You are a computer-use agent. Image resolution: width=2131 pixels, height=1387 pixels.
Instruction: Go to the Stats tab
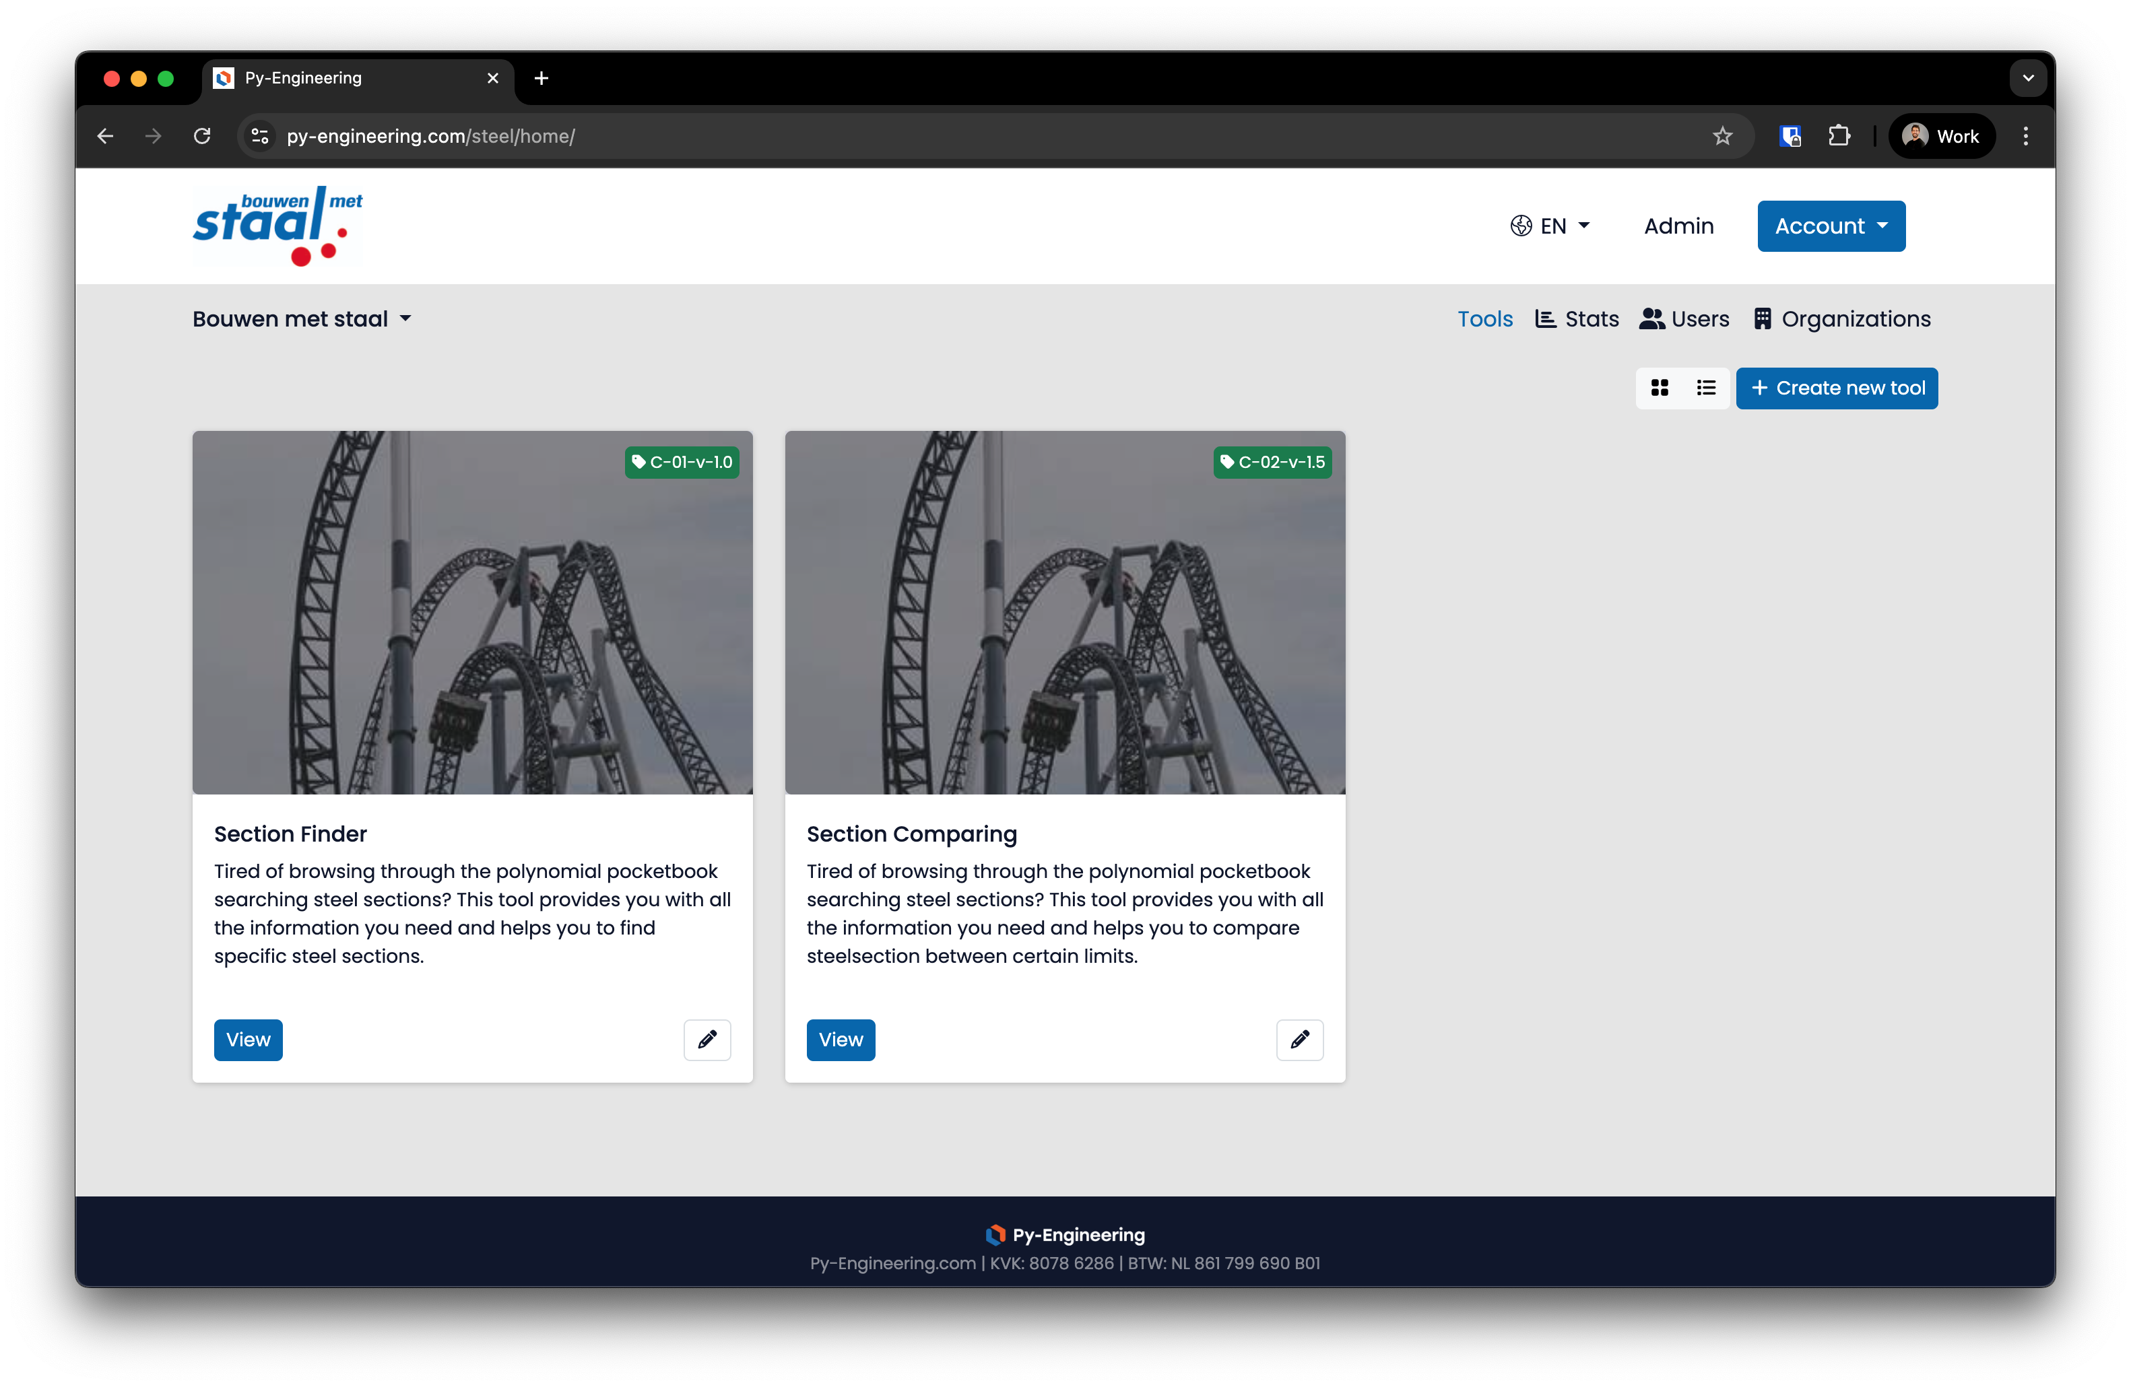point(1577,318)
